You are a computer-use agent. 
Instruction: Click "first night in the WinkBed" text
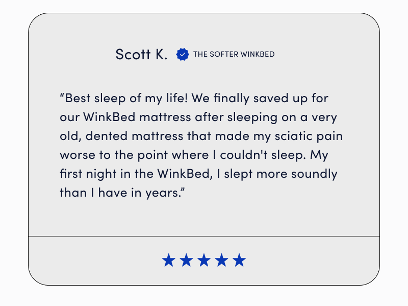coord(135,174)
